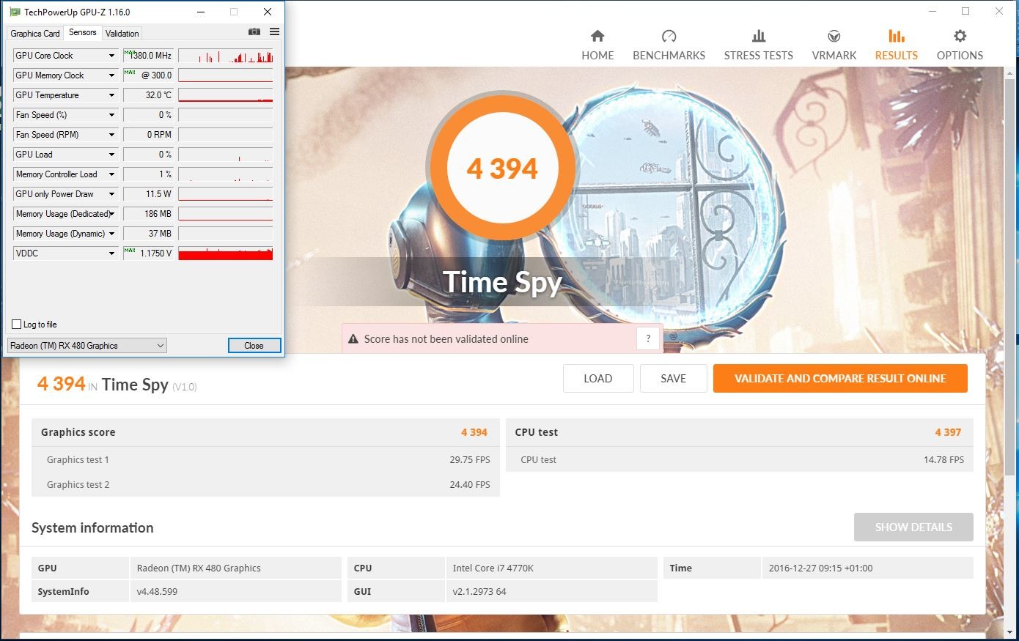Click the Time 2016-12-27 09:15 value

(x=867, y=568)
